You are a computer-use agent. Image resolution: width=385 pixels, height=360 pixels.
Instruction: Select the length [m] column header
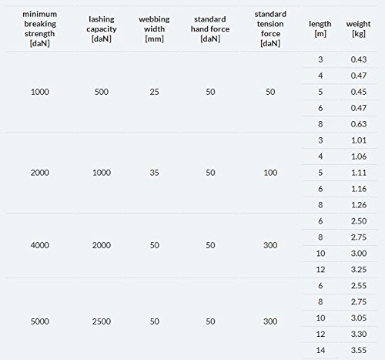click(x=320, y=29)
